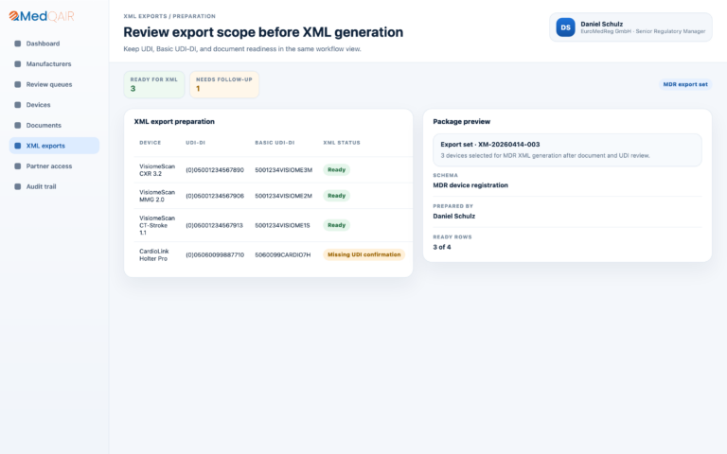727x454 pixels.
Task: Click the VisiomeScan CXR 3.2 device name
Action: point(157,170)
